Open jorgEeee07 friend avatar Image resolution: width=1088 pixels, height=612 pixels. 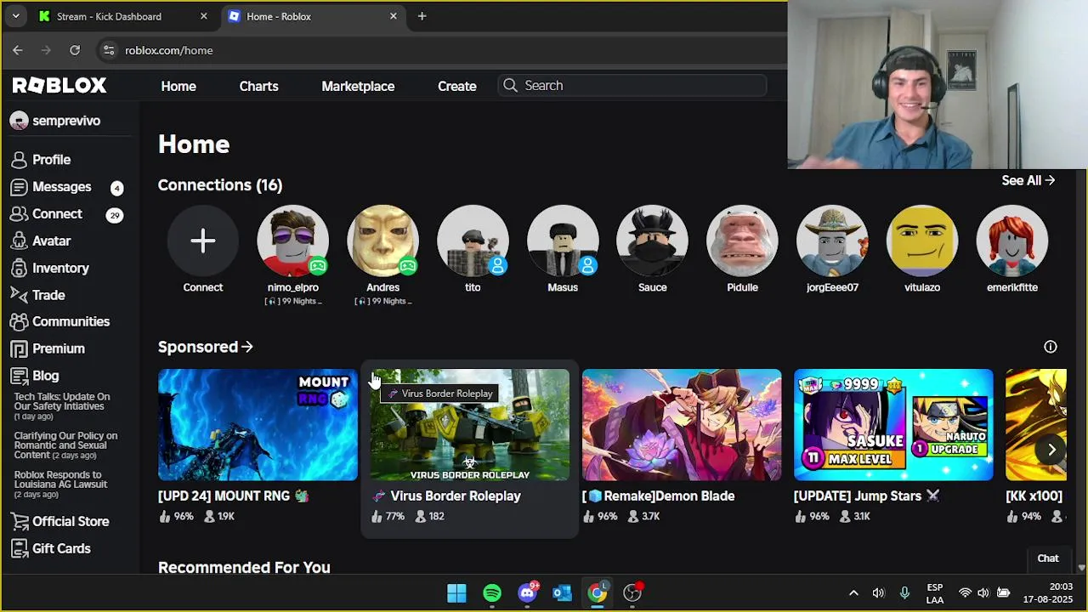832,241
